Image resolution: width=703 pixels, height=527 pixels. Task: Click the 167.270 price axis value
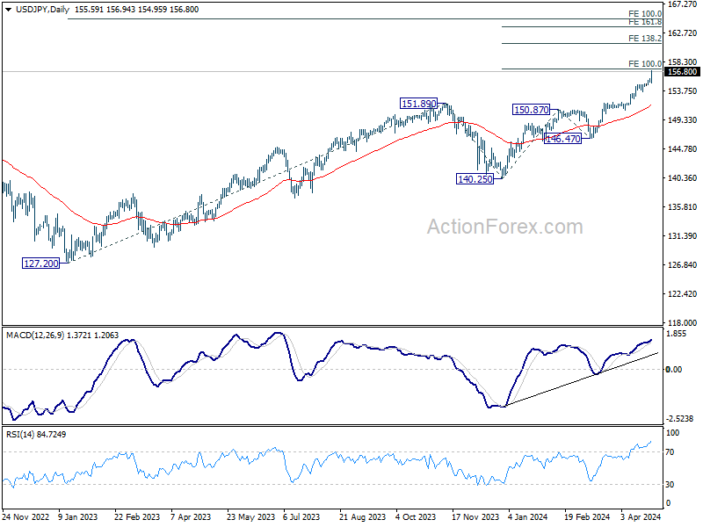683,4
